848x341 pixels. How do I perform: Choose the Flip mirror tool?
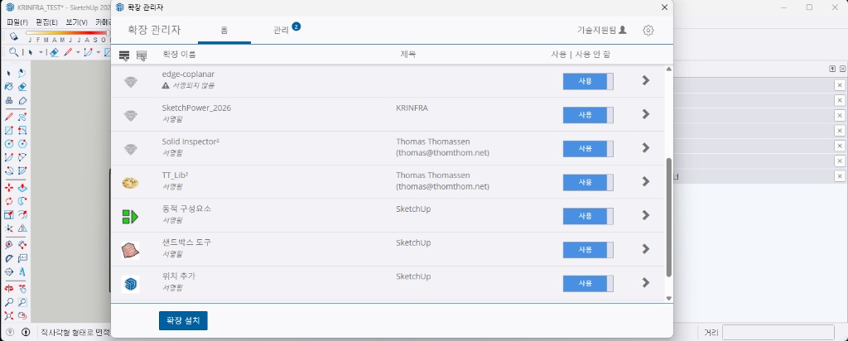[x=22, y=228]
